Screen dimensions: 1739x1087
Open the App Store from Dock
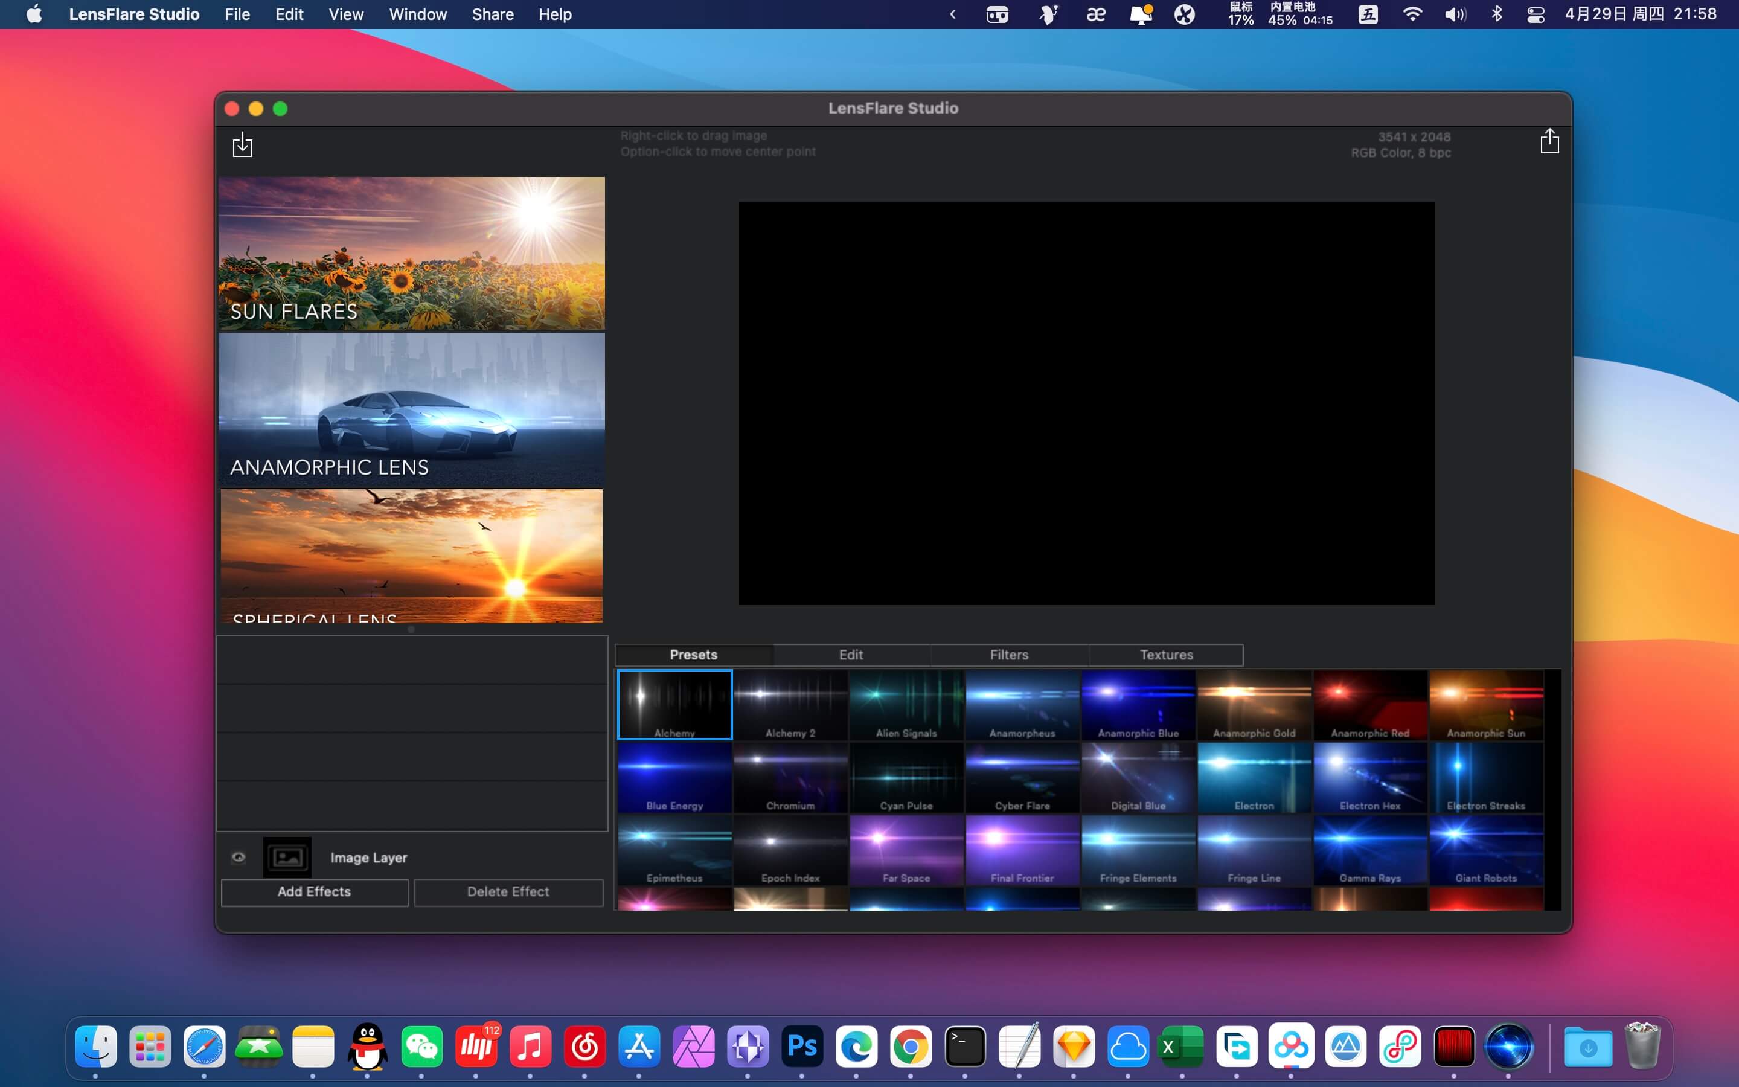point(639,1047)
